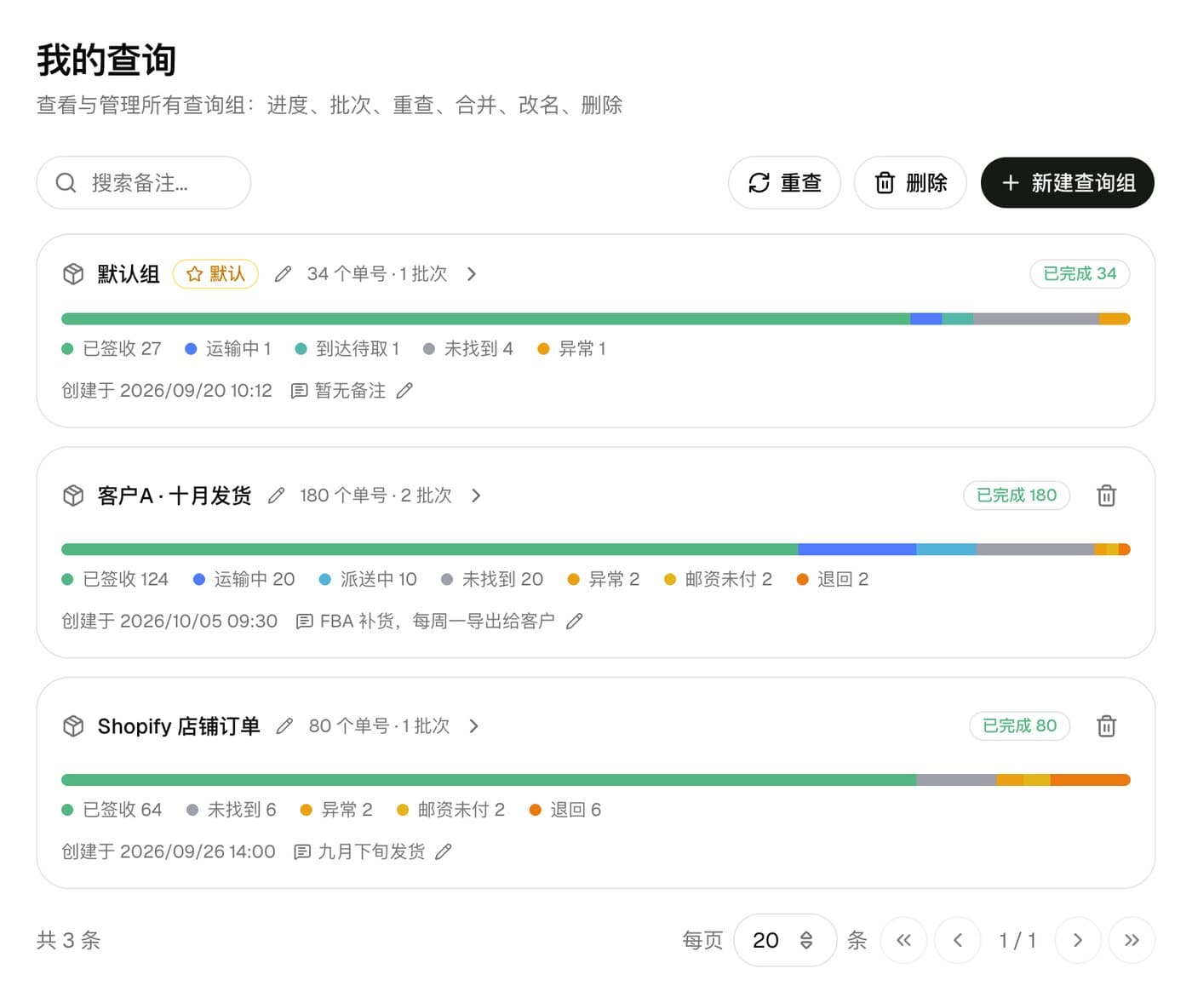This screenshot has width=1192, height=1003.
Task: Click rename pencil next to Shopify 店铺订单
Action: click(284, 726)
